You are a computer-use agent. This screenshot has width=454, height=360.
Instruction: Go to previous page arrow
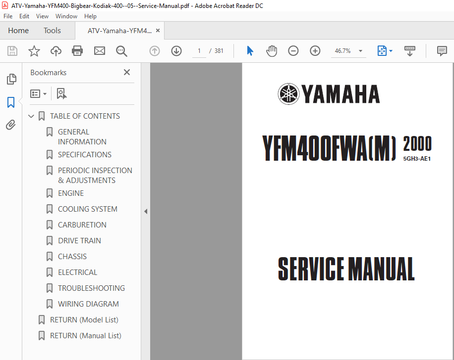[x=155, y=51]
